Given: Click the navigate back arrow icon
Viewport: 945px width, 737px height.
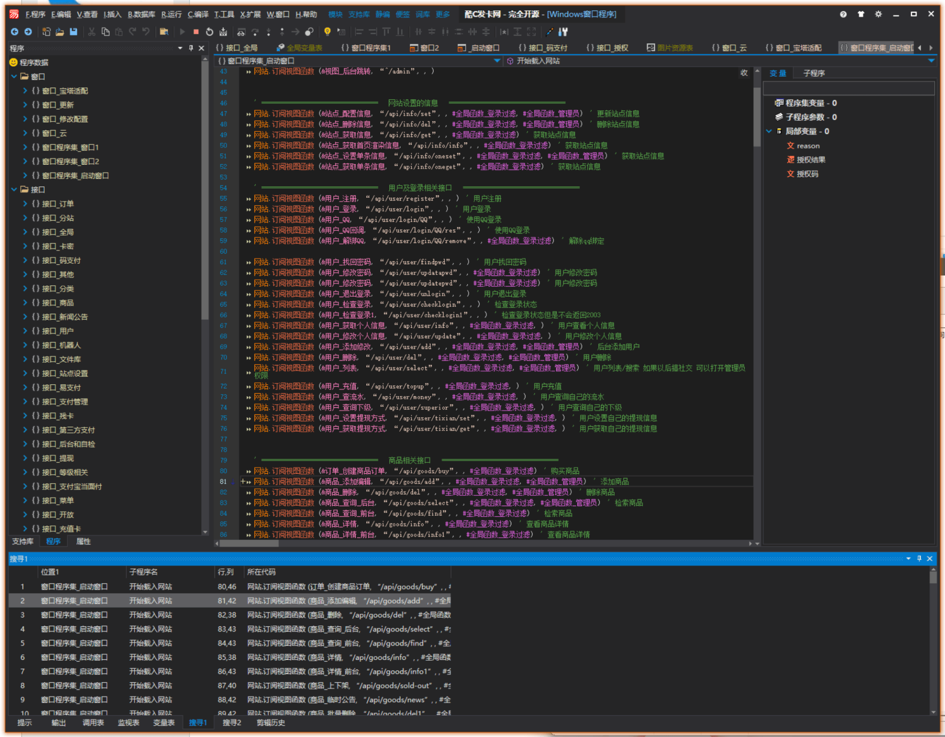Looking at the screenshot, I should click(x=15, y=32).
